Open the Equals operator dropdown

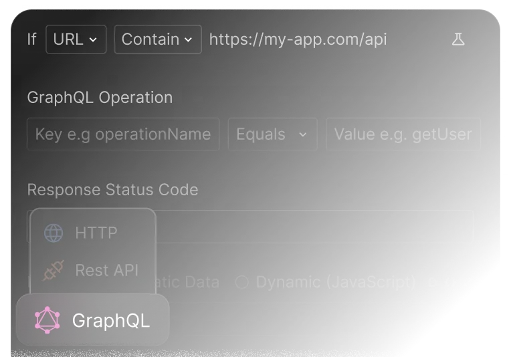(272, 134)
